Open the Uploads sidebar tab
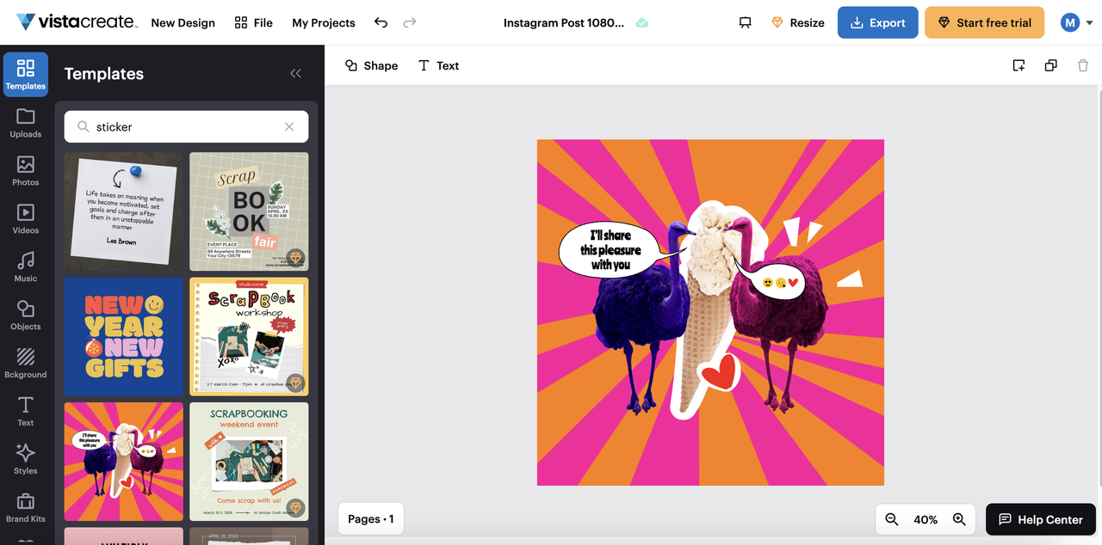 pos(26,122)
